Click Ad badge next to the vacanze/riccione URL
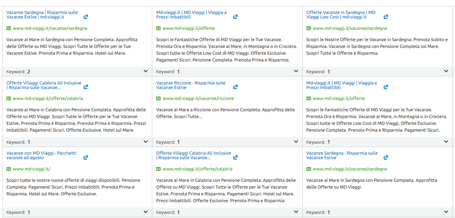Screen dimensions: 455x218 pyautogui.click(x=158, y=98)
